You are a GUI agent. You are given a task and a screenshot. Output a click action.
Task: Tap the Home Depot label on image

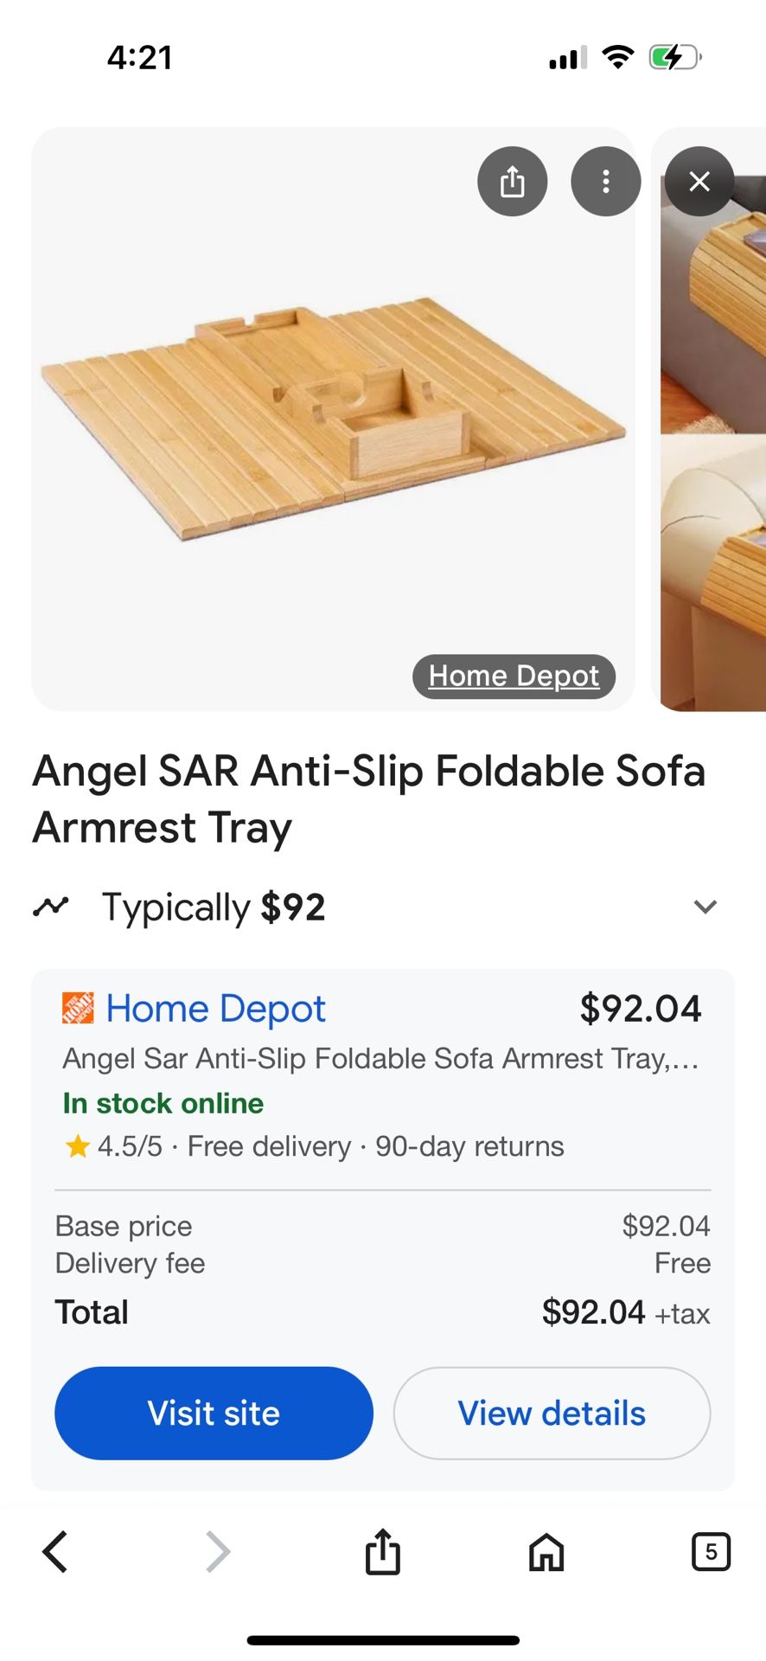(514, 676)
